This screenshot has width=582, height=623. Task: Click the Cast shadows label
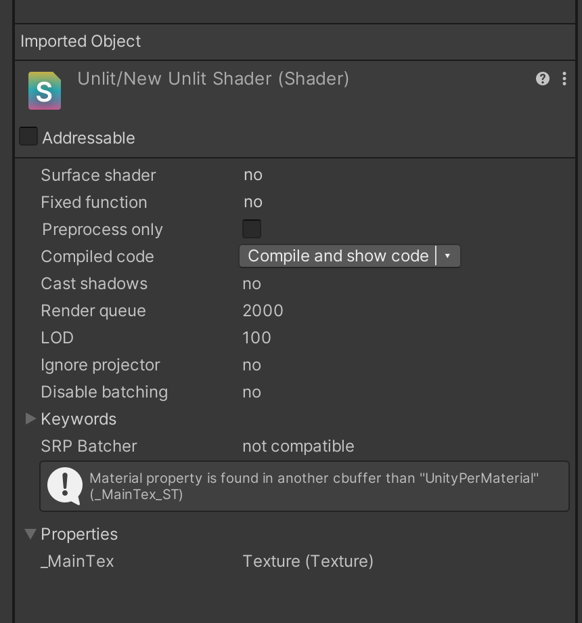[94, 283]
